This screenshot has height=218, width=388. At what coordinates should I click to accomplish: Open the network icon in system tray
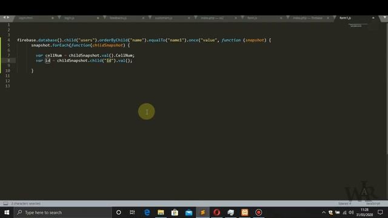coord(344,213)
